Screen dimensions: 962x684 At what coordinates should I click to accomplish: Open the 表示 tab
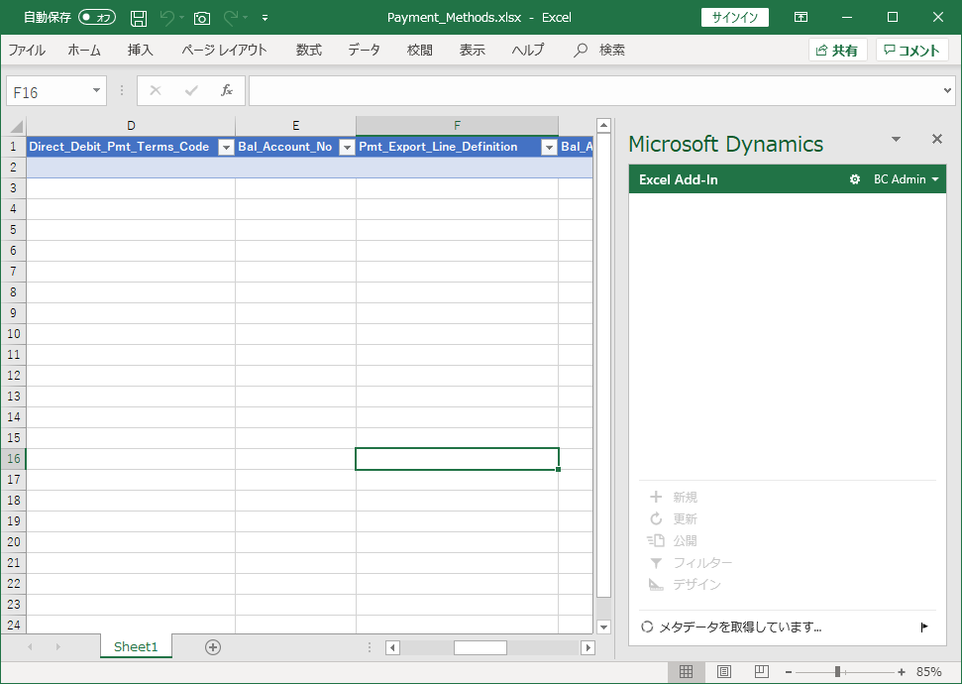point(473,50)
